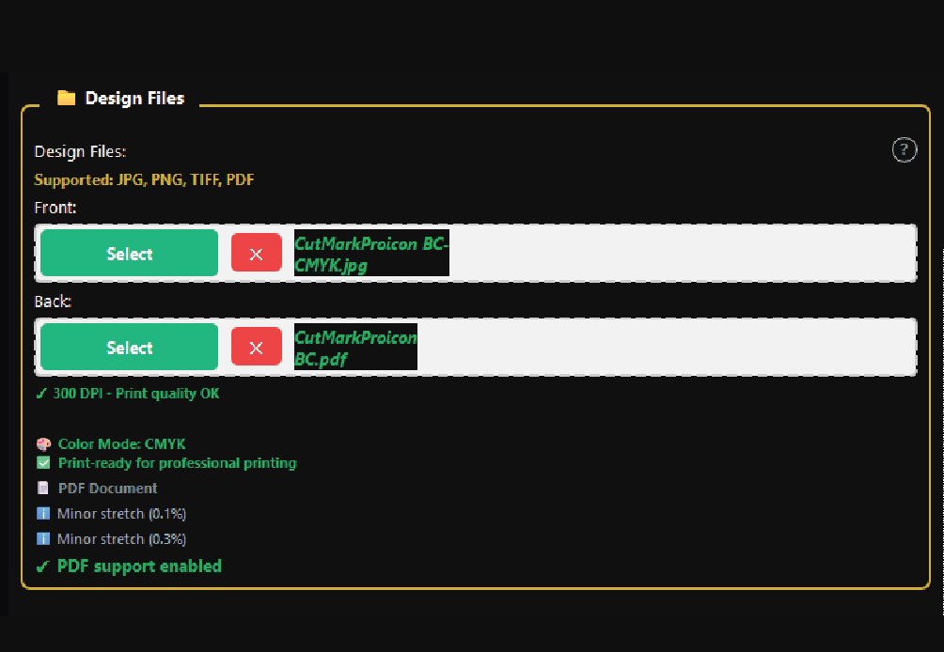Click the folder icon beside Design Files header
The height and width of the screenshot is (652, 944).
[66, 98]
